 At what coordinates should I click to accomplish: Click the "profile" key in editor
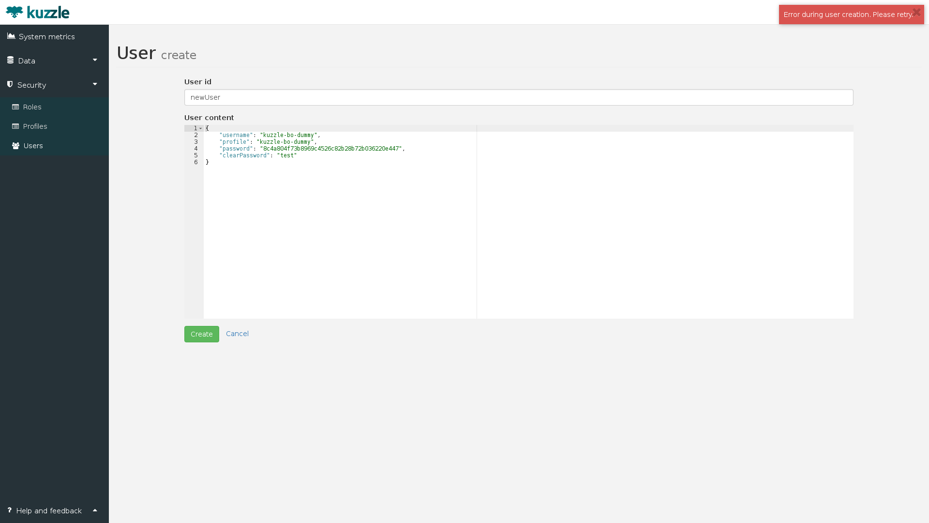coord(235,142)
